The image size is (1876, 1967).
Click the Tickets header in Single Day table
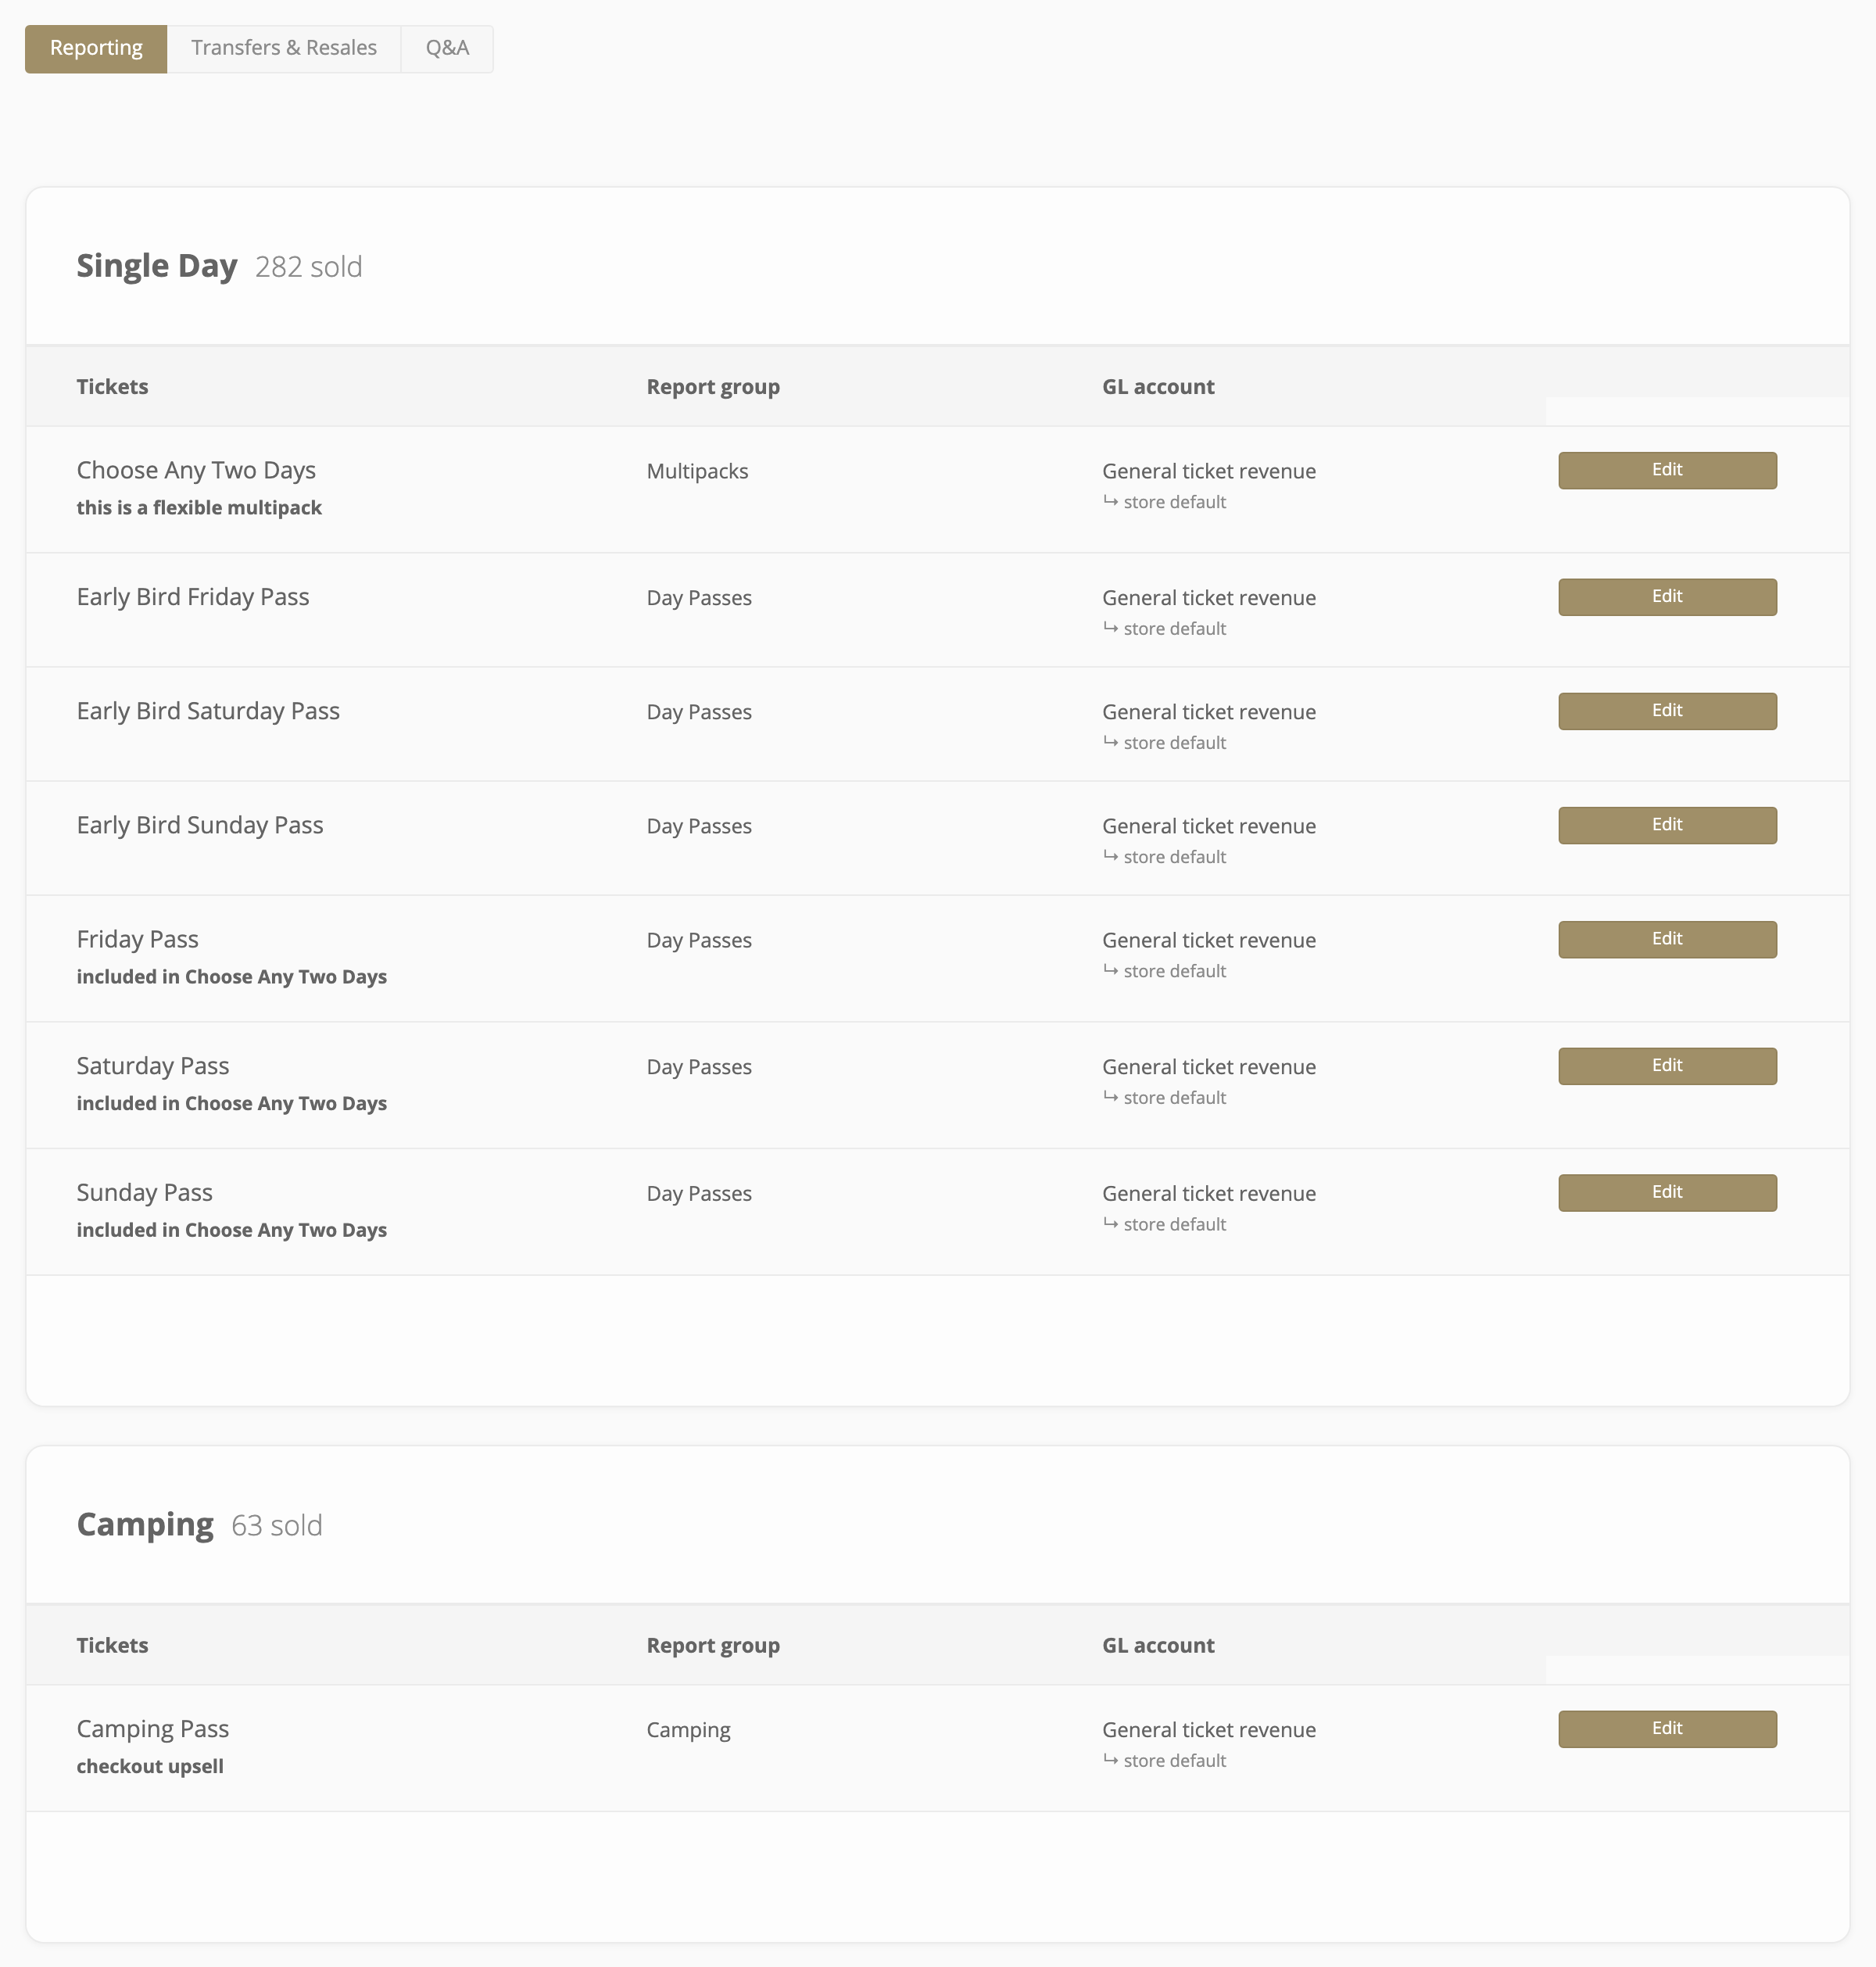[x=112, y=387]
